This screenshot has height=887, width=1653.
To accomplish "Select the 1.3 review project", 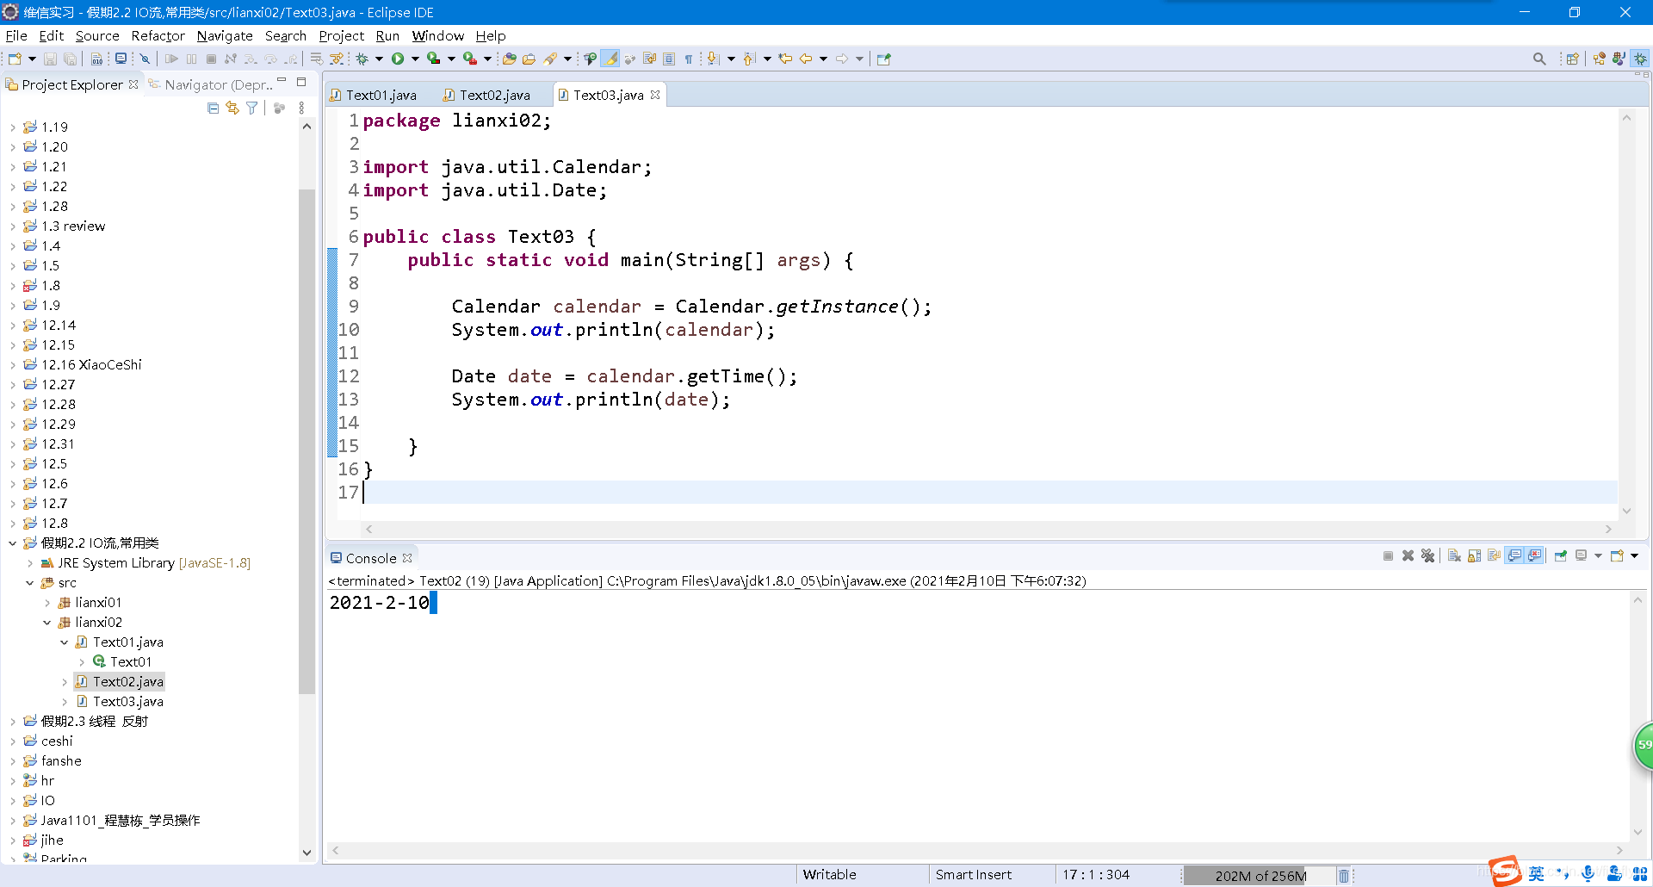I will pos(73,226).
